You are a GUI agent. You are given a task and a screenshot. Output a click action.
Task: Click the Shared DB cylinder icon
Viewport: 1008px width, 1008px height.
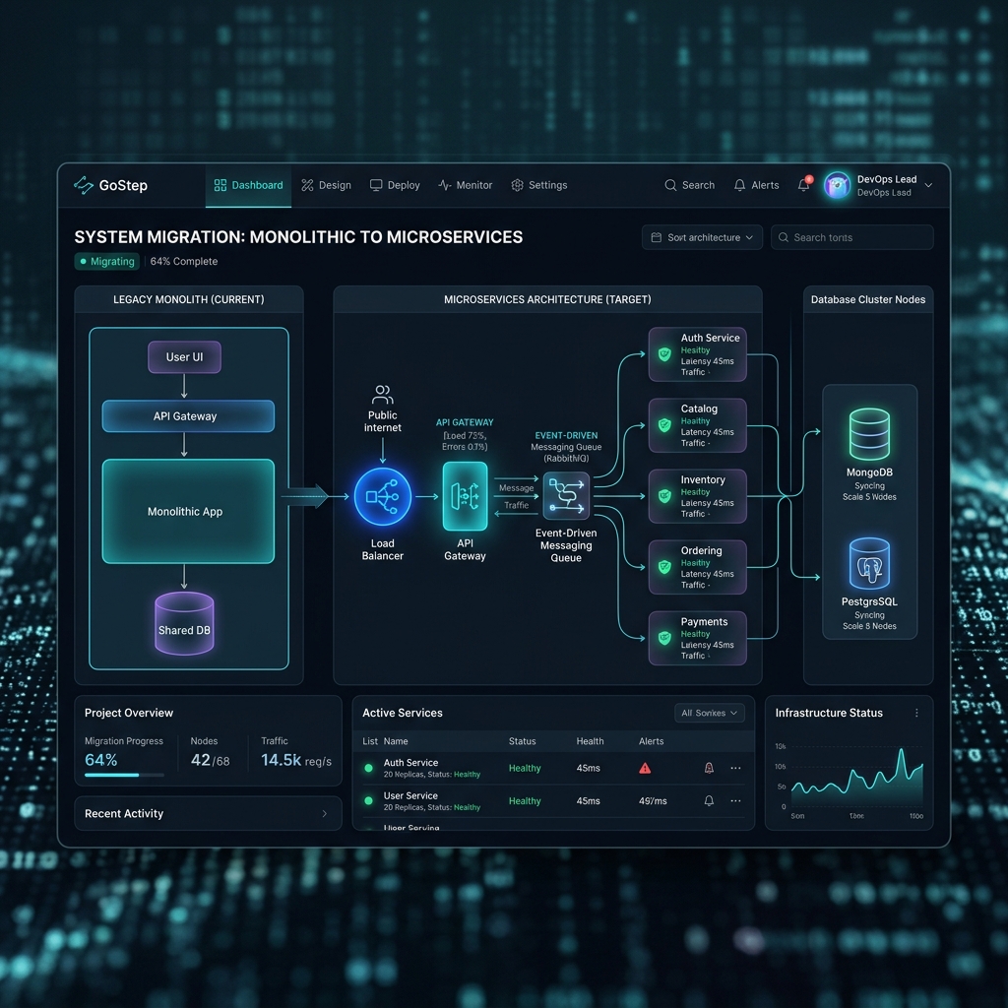tap(184, 623)
